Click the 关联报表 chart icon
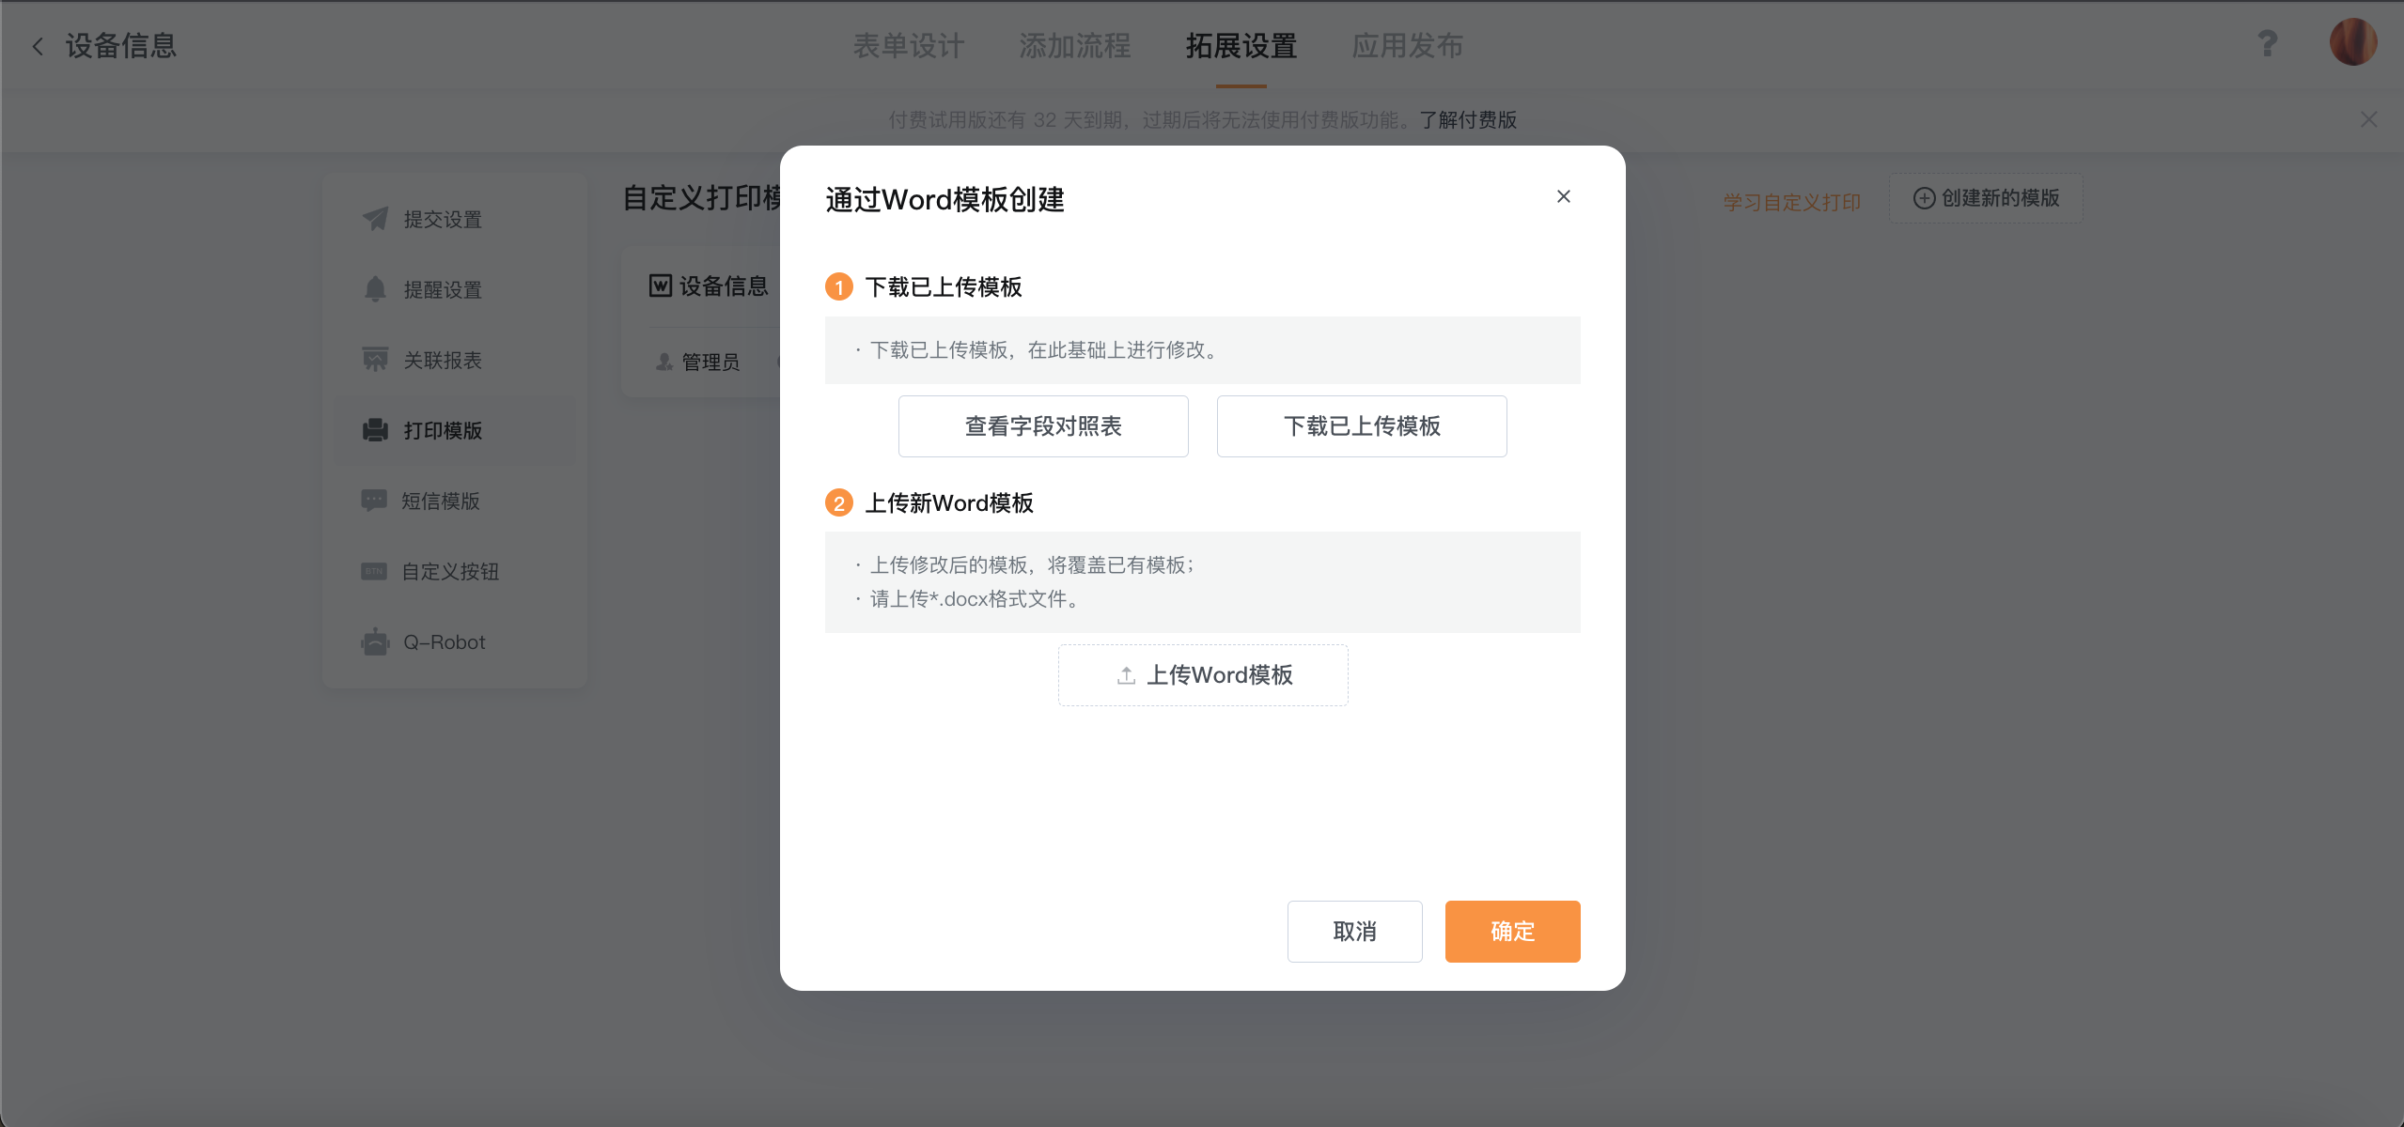Screen dimensions: 2404x1127 [375, 360]
